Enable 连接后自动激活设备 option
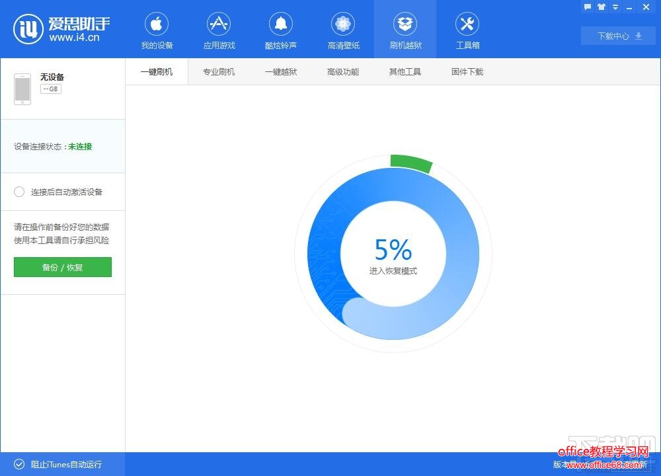 (19, 192)
